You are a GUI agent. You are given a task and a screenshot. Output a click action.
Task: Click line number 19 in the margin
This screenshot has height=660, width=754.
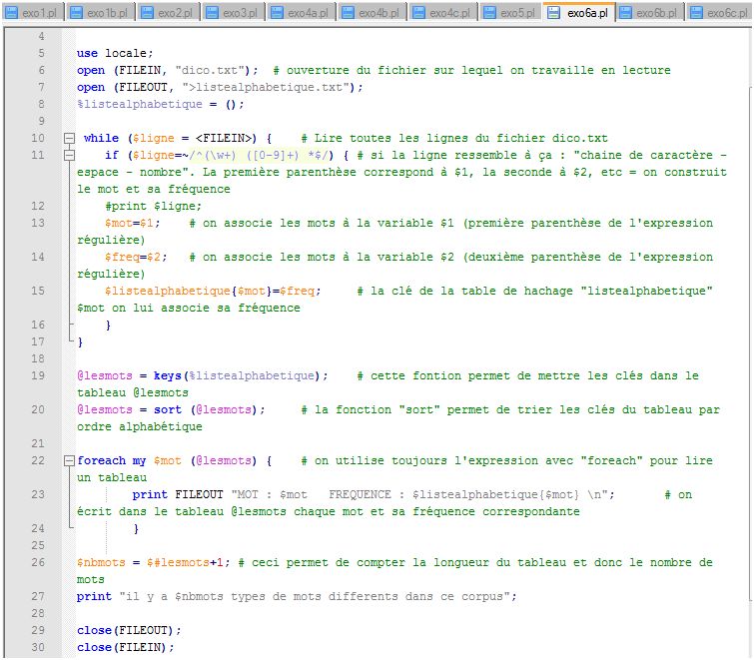(x=38, y=375)
